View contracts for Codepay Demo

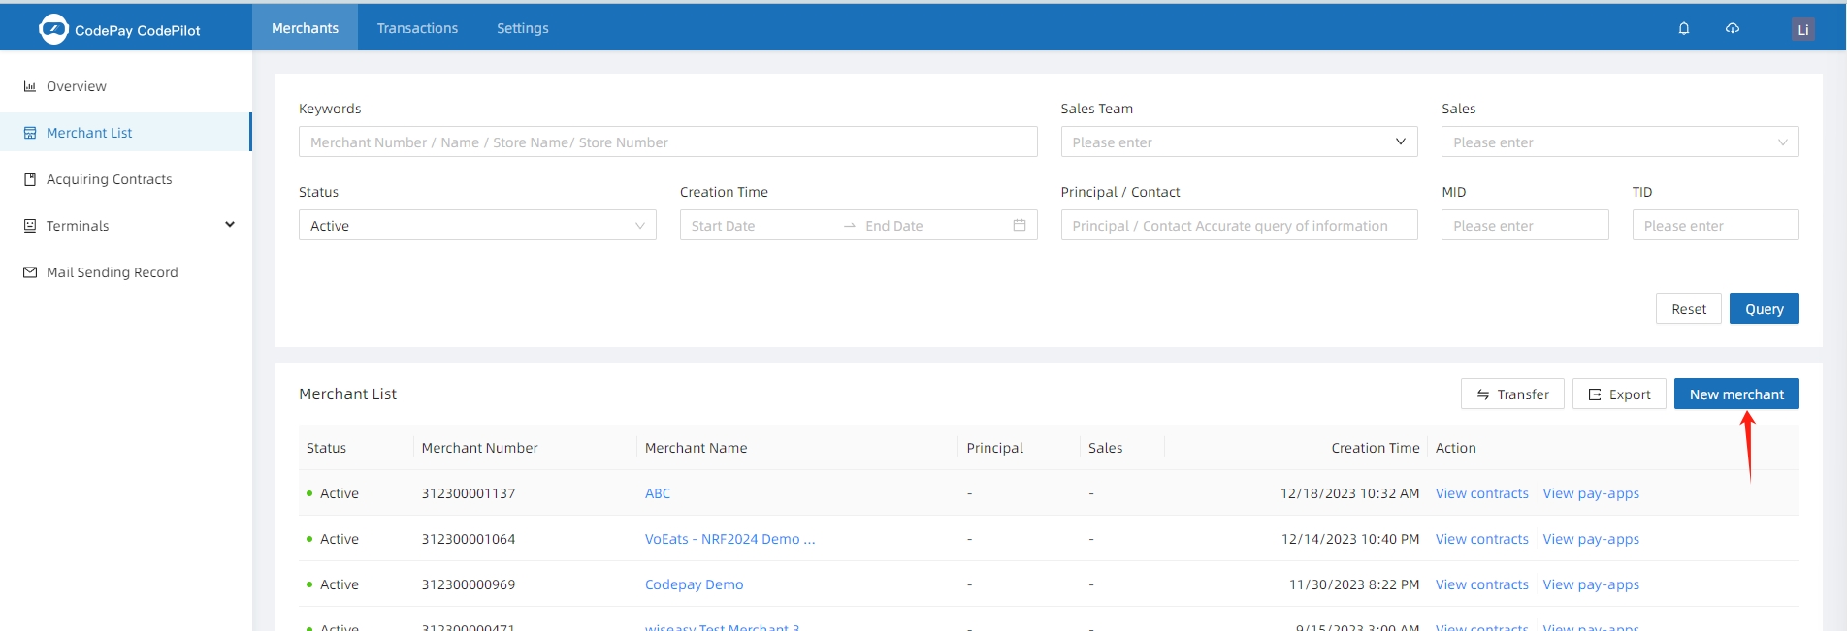pyautogui.click(x=1482, y=584)
